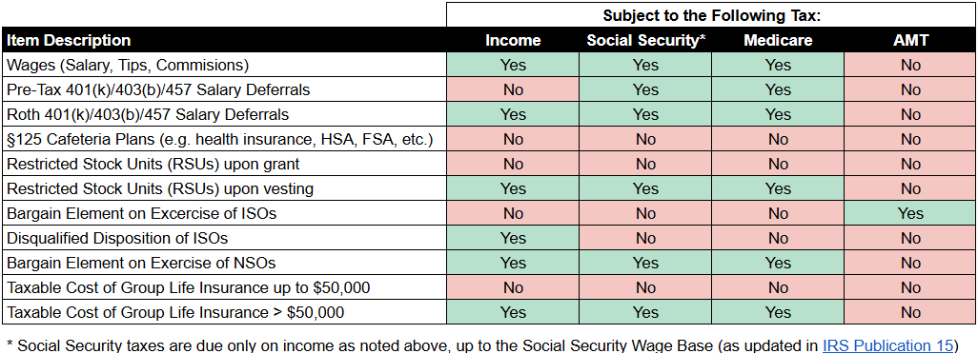
Task: Open the IRS Publication 15 link
Action: (888, 345)
